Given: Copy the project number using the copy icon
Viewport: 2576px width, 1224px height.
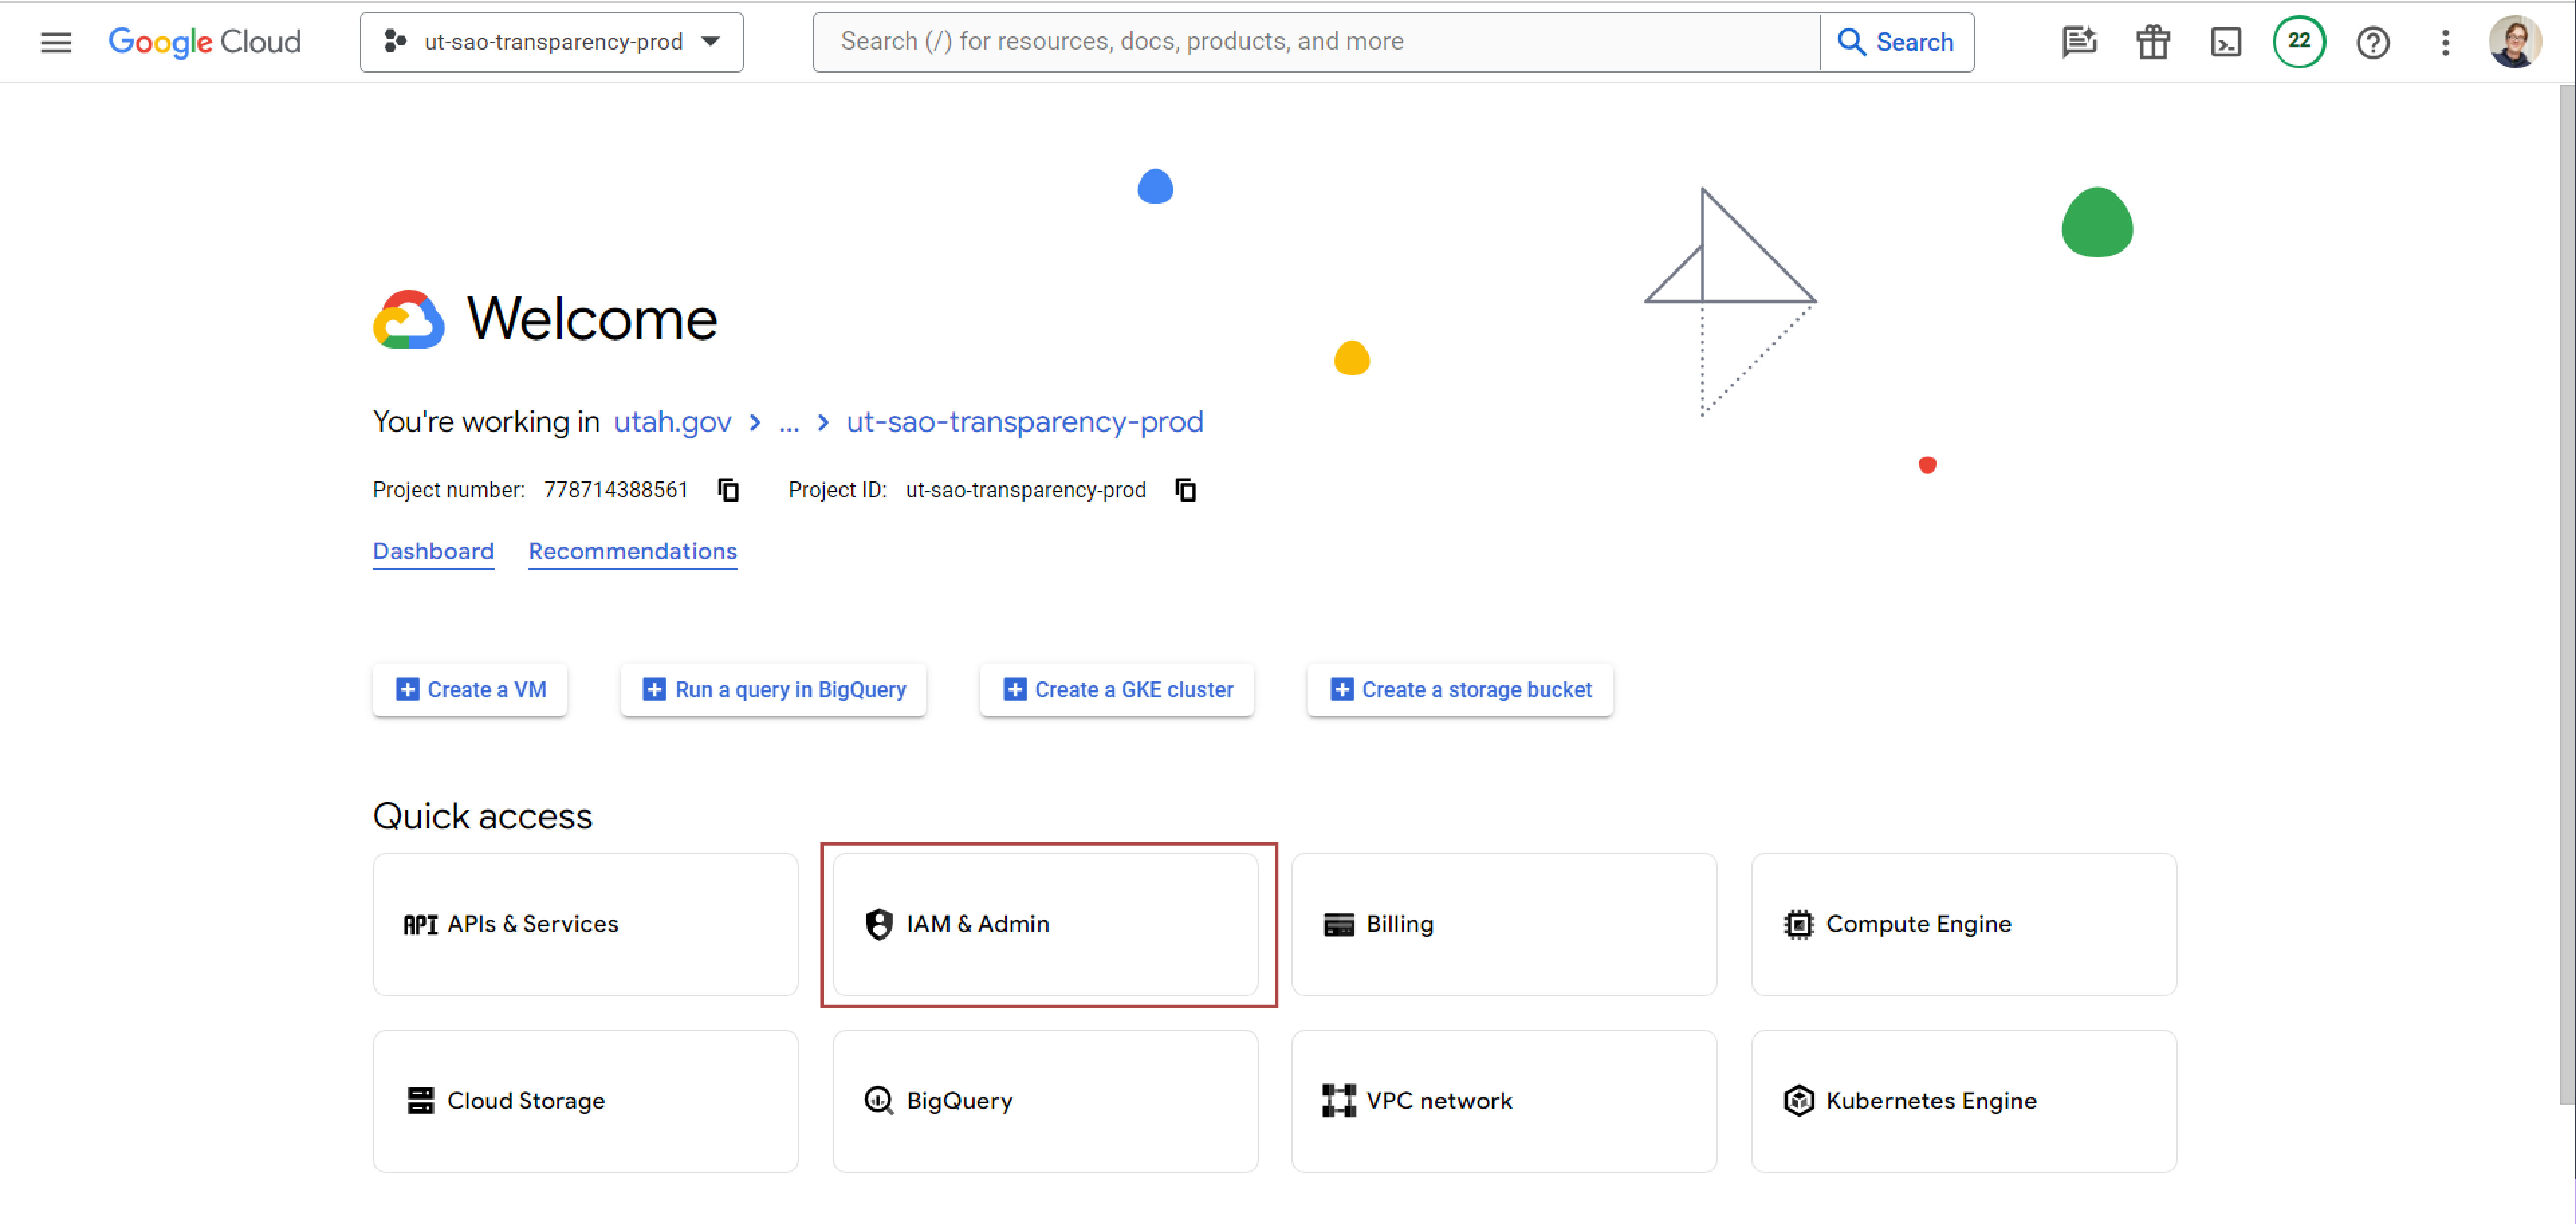Looking at the screenshot, I should coord(727,489).
